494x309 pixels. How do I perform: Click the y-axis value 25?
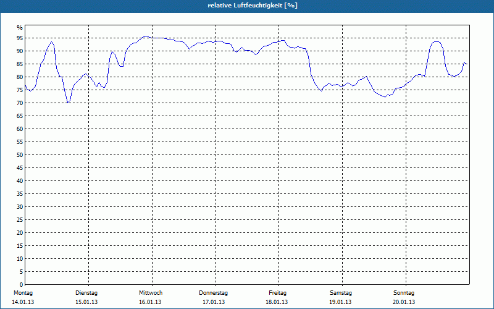20,220
